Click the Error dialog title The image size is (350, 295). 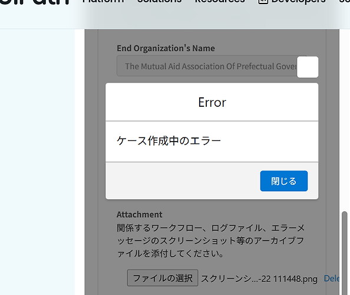click(212, 103)
